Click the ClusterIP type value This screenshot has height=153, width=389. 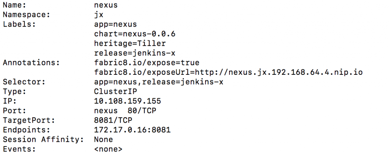click(115, 91)
